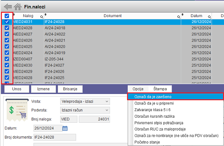Screen dimensions: 224x146
Task: Select Obračun kursnih razlika
Action: 175,116
